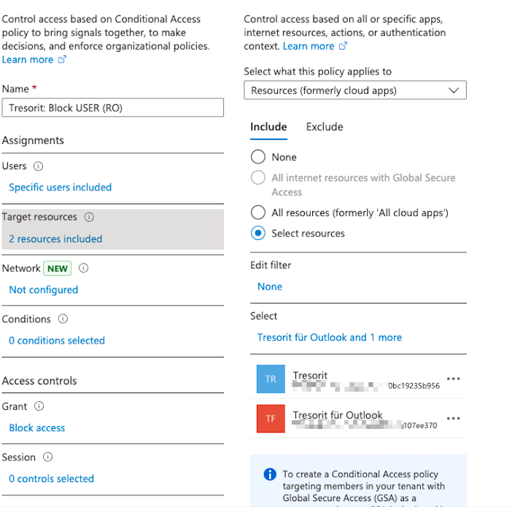512x507 pixels.
Task: Click the info icon next to Grant
Action: [39, 407]
